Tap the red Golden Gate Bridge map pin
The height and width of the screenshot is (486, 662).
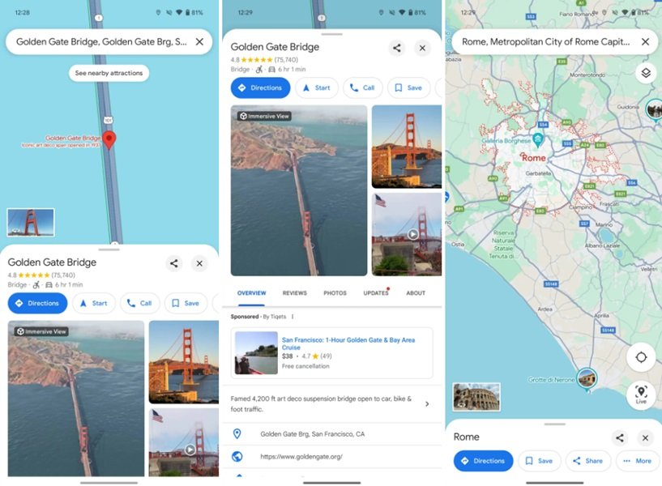click(109, 139)
